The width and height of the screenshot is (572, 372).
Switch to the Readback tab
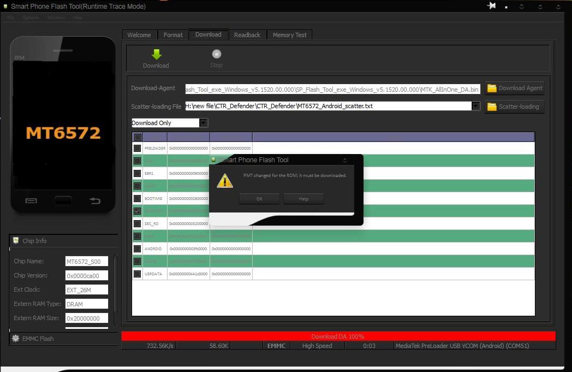[x=247, y=35]
